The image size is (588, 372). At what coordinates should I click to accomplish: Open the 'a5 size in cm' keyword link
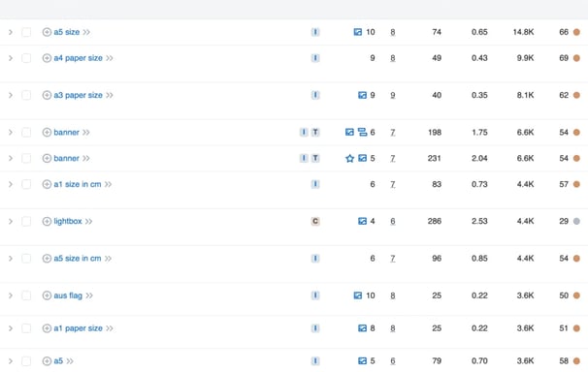(78, 259)
